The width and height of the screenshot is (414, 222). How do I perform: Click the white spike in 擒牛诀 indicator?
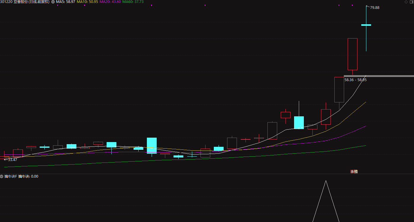[326, 201]
